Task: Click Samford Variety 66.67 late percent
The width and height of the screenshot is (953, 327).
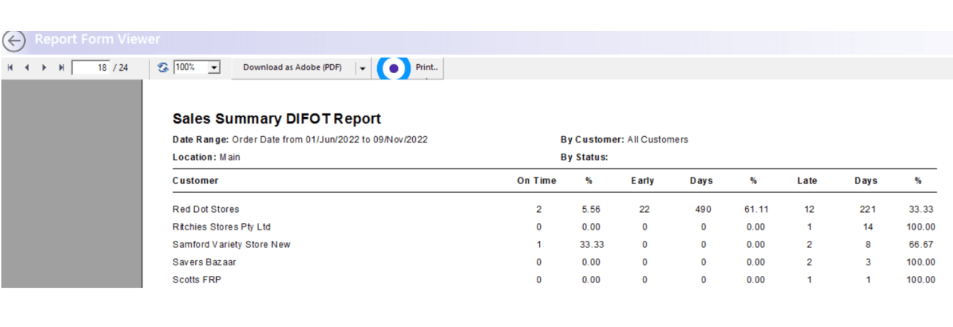Action: (x=921, y=244)
